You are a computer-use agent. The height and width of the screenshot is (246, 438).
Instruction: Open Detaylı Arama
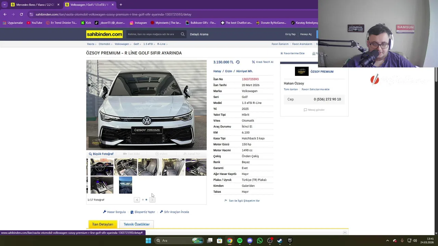199,34
